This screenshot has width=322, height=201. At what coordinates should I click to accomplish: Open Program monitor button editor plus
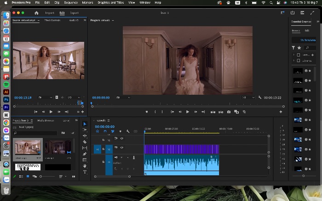281,112
